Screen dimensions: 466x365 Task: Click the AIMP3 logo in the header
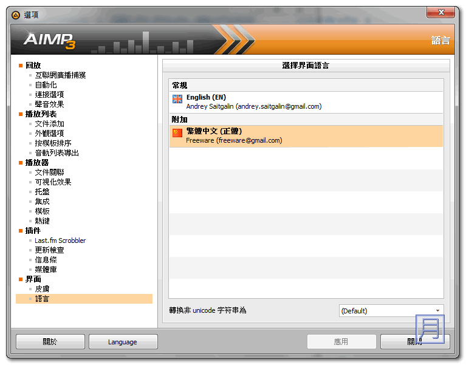[50, 41]
